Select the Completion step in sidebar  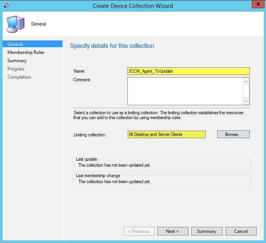point(19,77)
